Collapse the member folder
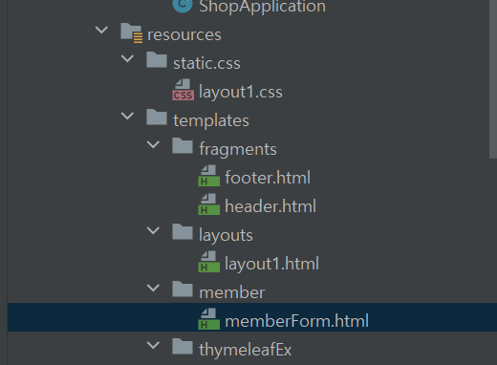 (153, 289)
